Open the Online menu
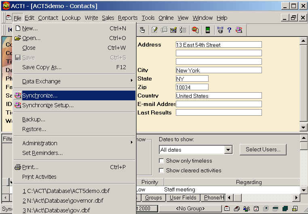The height and width of the screenshot is (214, 308). (166, 18)
